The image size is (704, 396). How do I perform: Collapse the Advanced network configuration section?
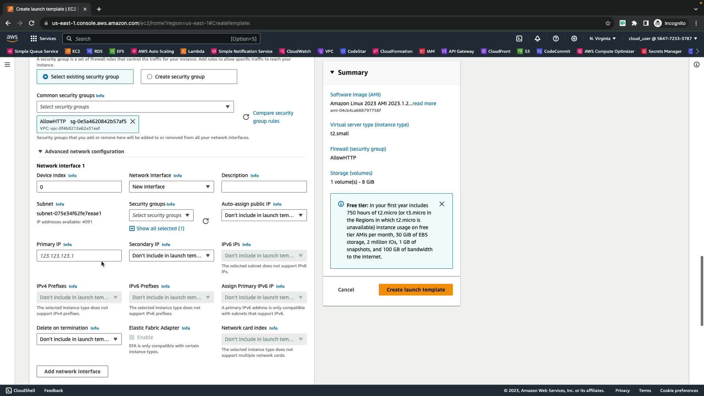click(x=40, y=151)
